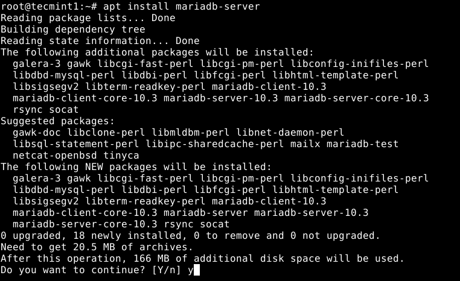Click the '0 upgraded, 18 newly installed' summary line

click(x=190, y=235)
